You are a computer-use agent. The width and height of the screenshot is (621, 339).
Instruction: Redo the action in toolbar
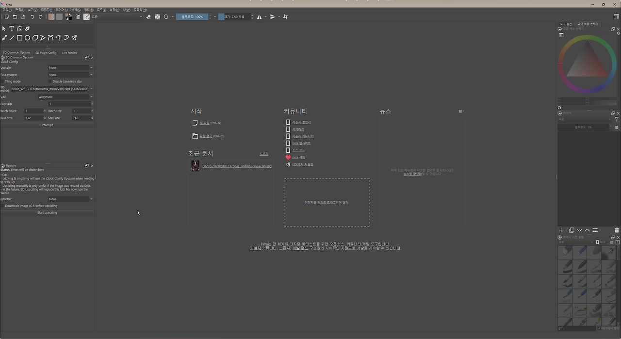click(40, 16)
